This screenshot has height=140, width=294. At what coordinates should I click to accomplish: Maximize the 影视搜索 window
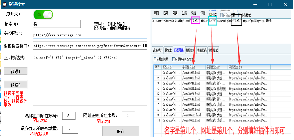coord(270,4)
